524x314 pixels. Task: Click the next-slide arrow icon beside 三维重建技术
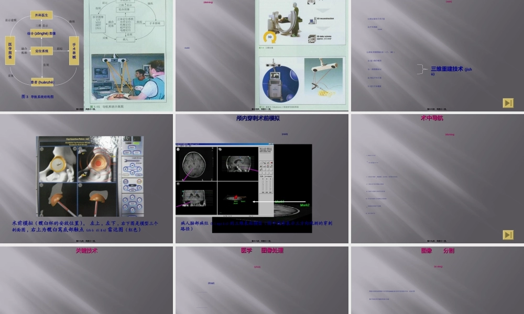point(508,103)
